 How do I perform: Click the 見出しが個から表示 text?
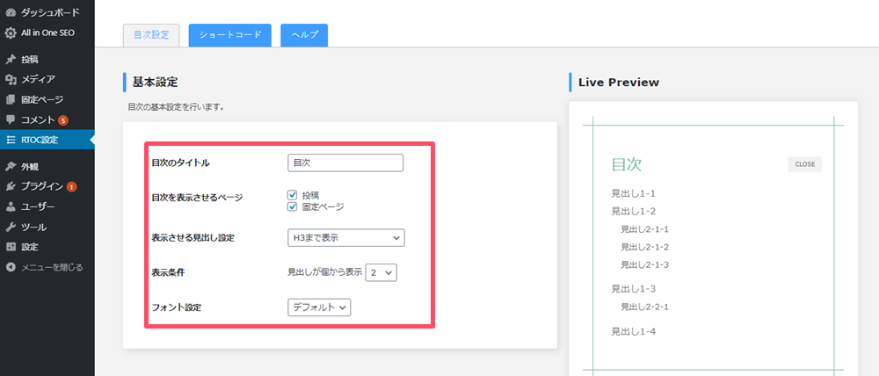(x=324, y=273)
